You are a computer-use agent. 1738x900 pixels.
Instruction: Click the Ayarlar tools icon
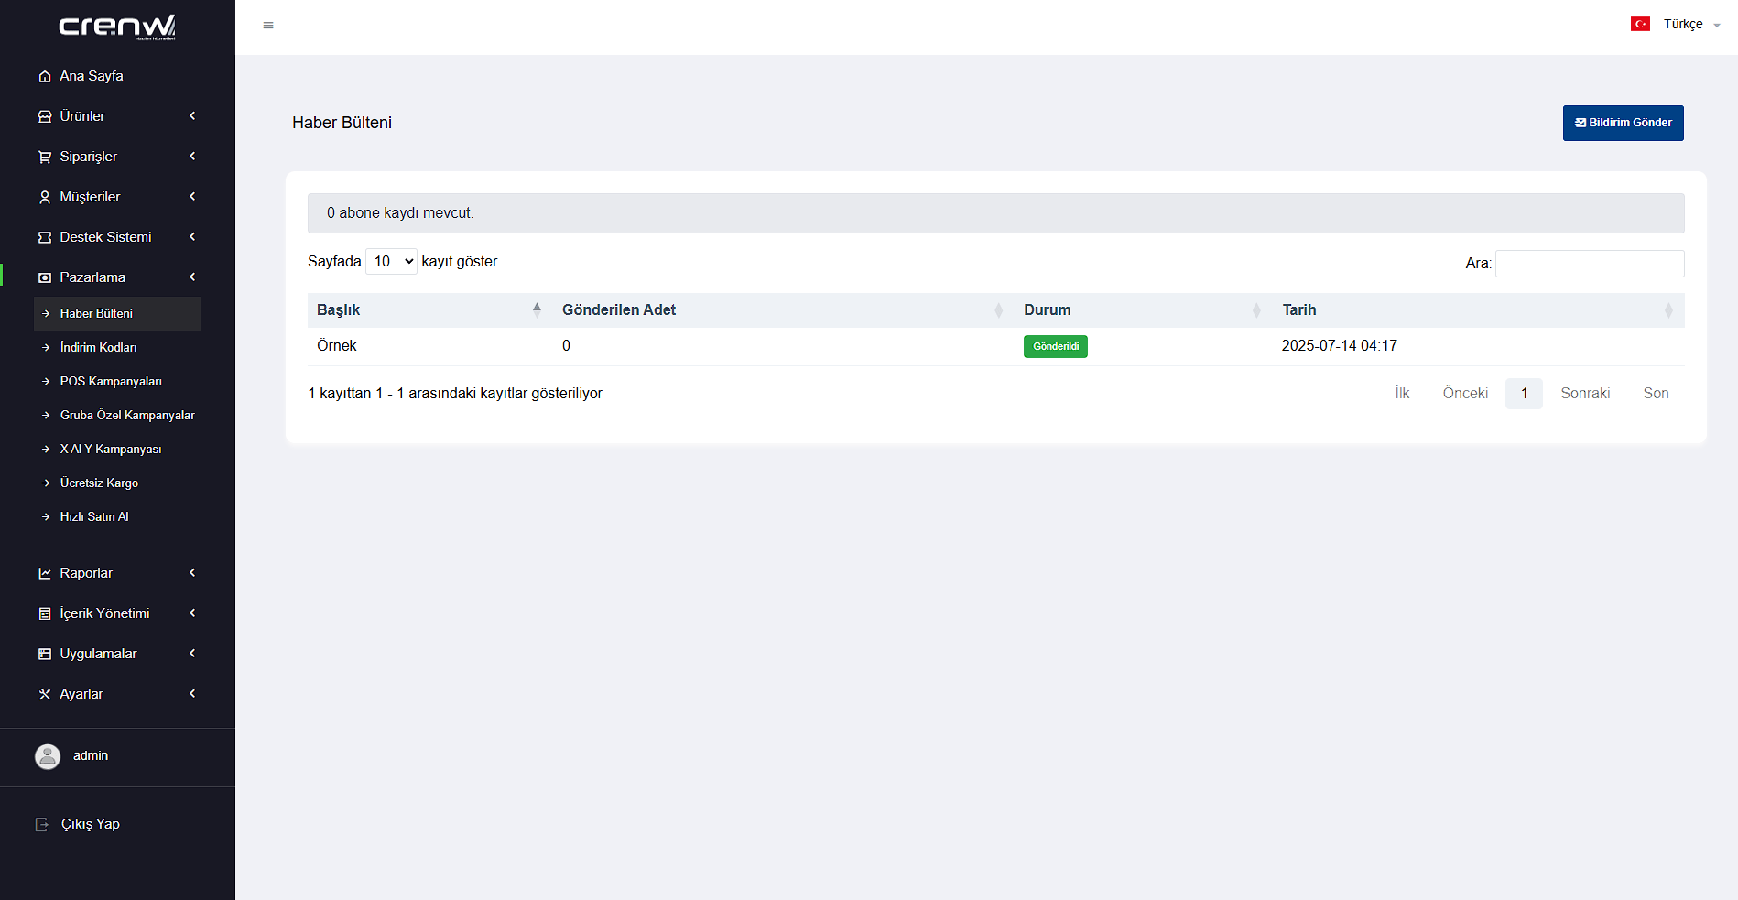tap(45, 695)
